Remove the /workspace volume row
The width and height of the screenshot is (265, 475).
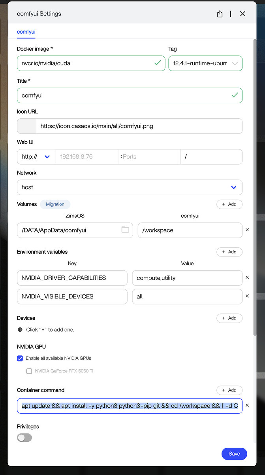[x=247, y=230]
